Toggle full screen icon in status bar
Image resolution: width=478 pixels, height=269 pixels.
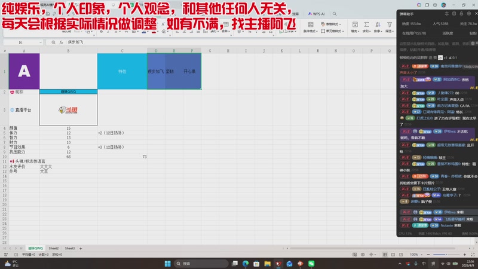(473, 255)
